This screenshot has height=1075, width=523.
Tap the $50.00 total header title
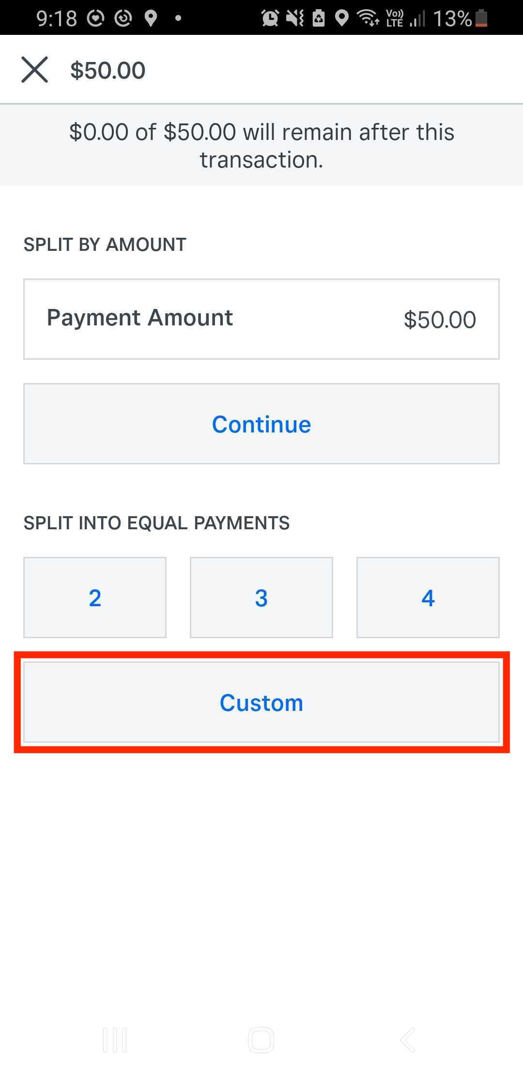[x=108, y=71]
